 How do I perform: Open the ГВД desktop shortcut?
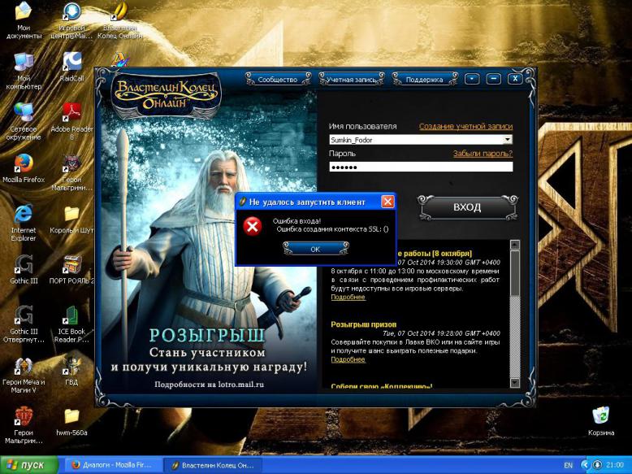coord(71,371)
